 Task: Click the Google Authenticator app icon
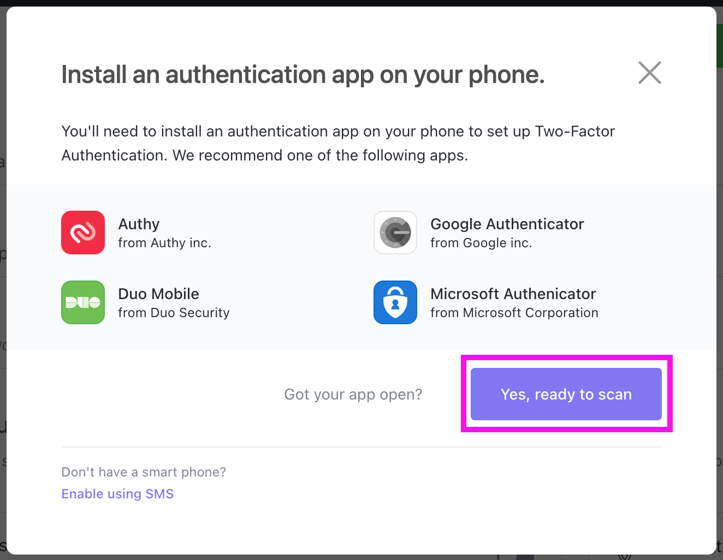395,233
